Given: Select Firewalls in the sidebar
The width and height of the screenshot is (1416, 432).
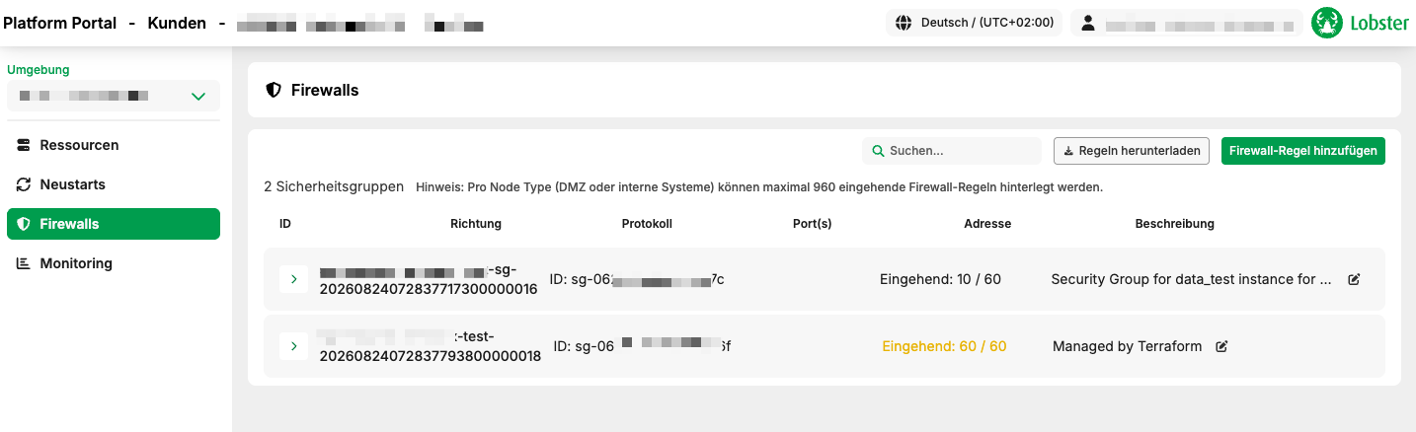Looking at the screenshot, I should coord(114,224).
